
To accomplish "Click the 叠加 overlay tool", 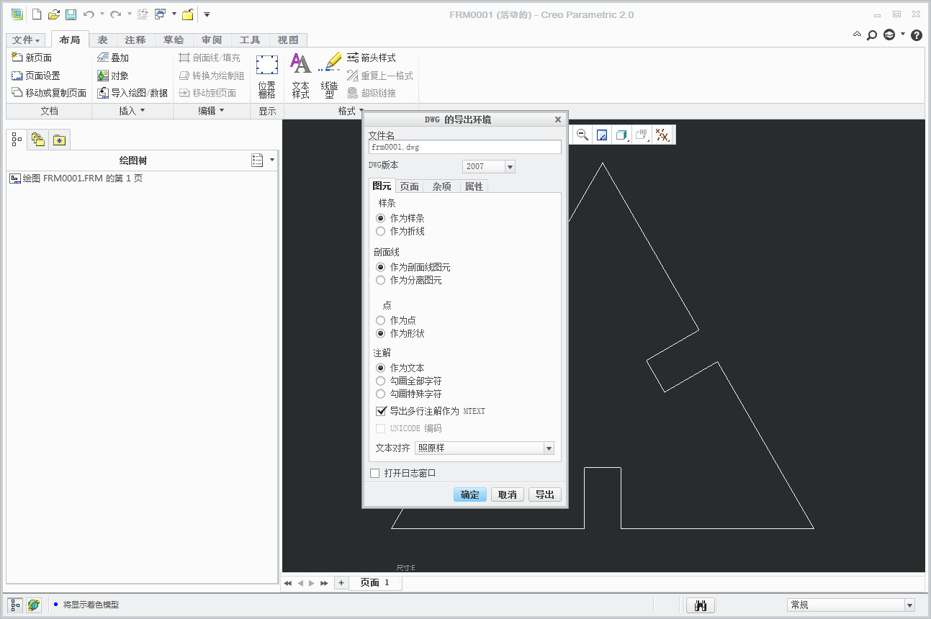I will (113, 58).
